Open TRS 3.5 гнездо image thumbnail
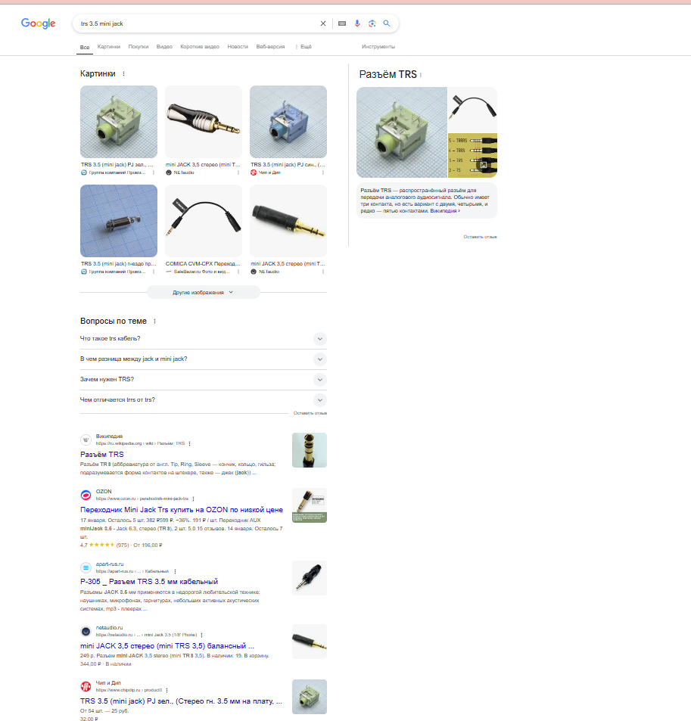This screenshot has height=721, width=691. coord(119,221)
